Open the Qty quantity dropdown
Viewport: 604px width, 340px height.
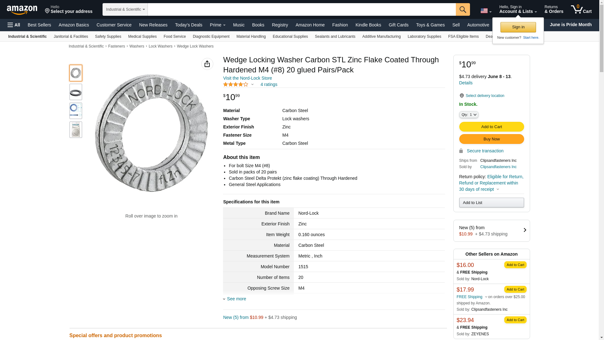click(468, 115)
